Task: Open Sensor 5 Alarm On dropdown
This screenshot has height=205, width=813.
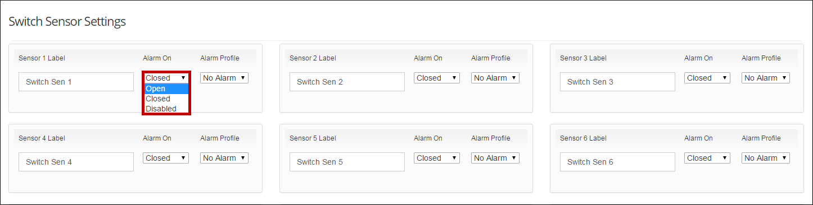Action: click(x=437, y=158)
